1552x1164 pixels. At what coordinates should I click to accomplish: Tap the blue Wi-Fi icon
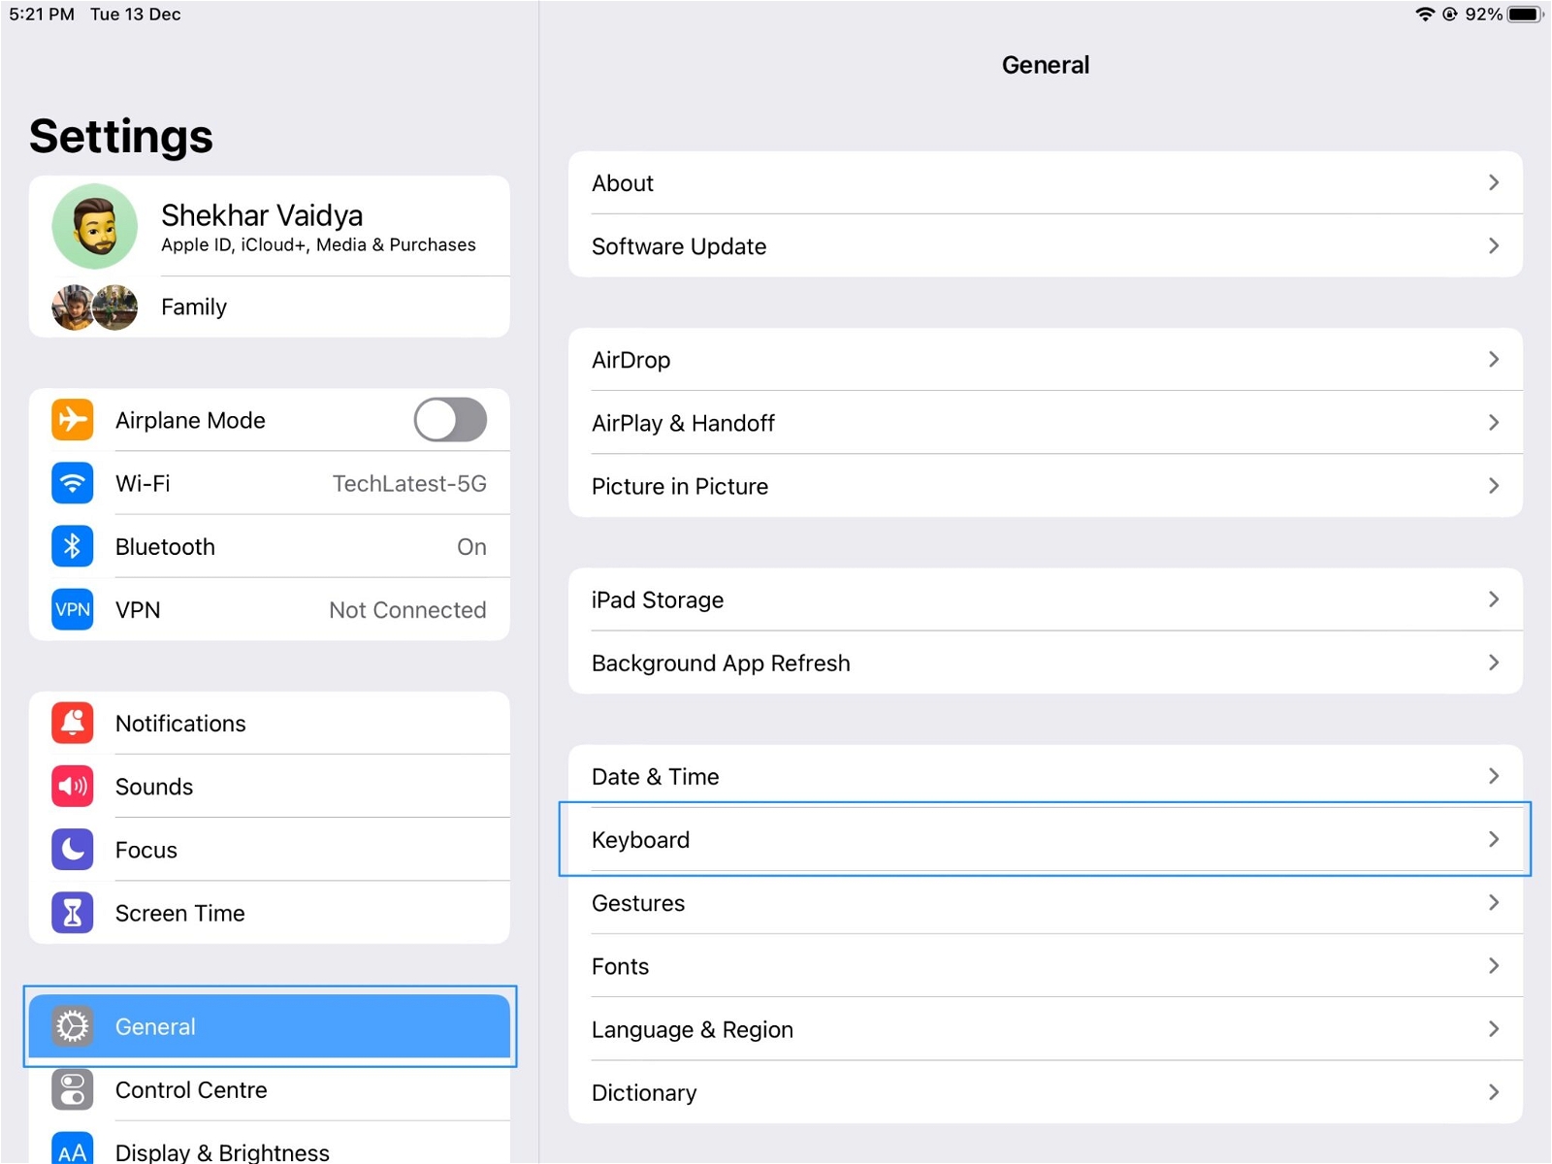(73, 483)
